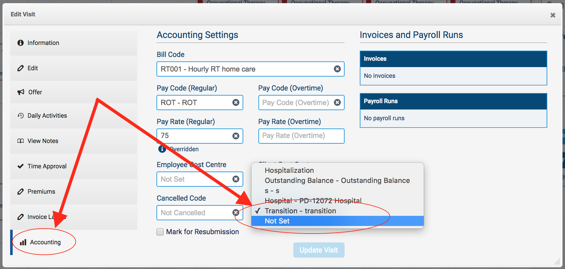Click the Overridden info icon
The width and height of the screenshot is (565, 269).
tap(162, 149)
